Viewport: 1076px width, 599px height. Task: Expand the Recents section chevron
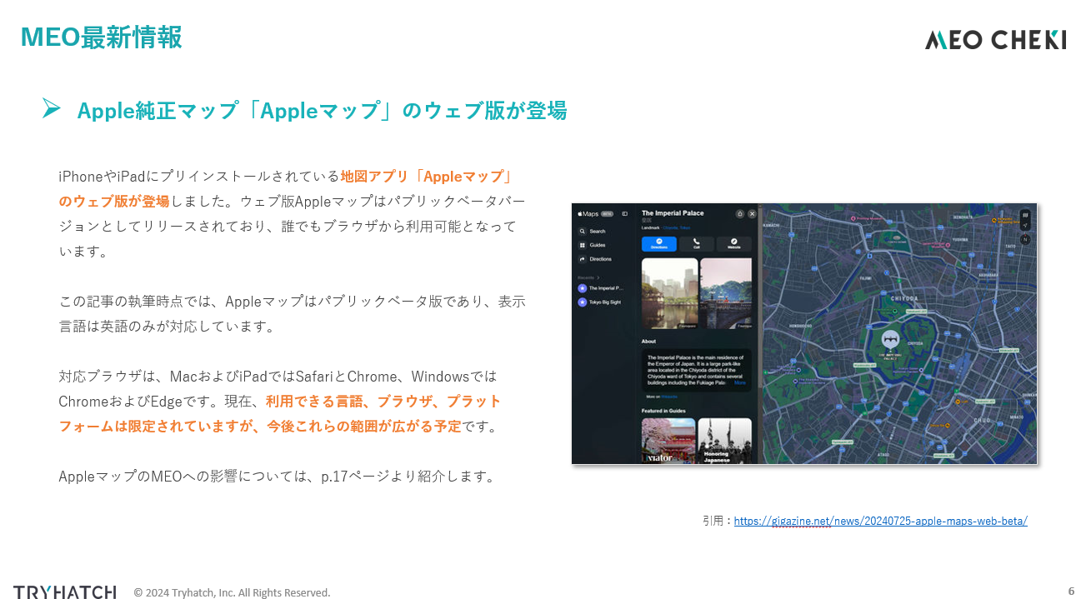coord(598,277)
